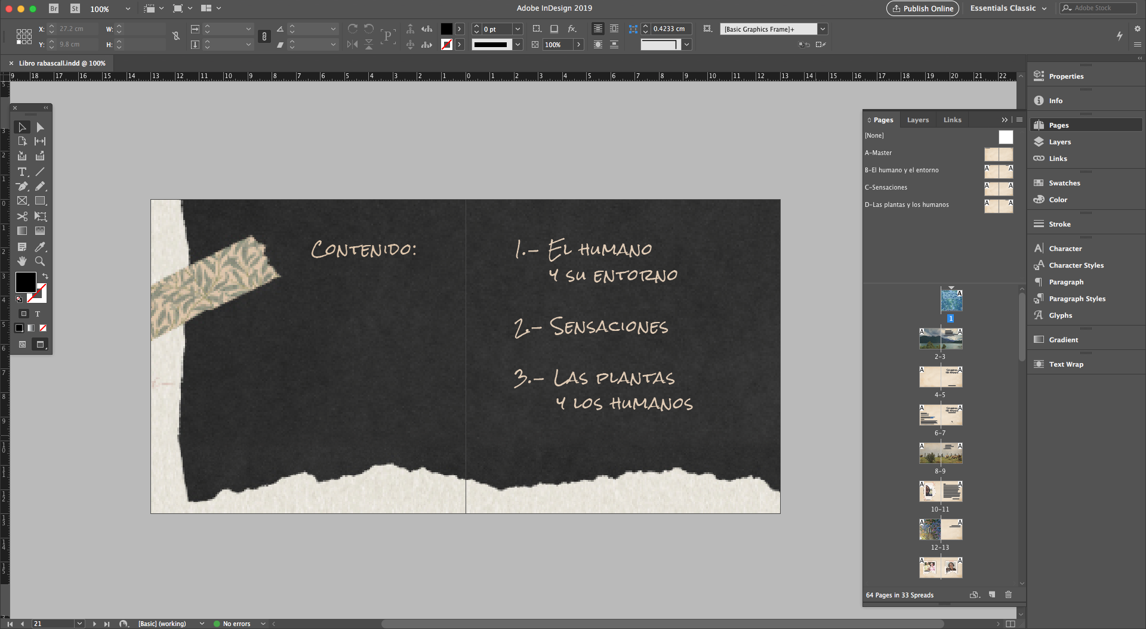The width and height of the screenshot is (1146, 629).
Task: Click the Content Collector tool
Action: click(22, 156)
